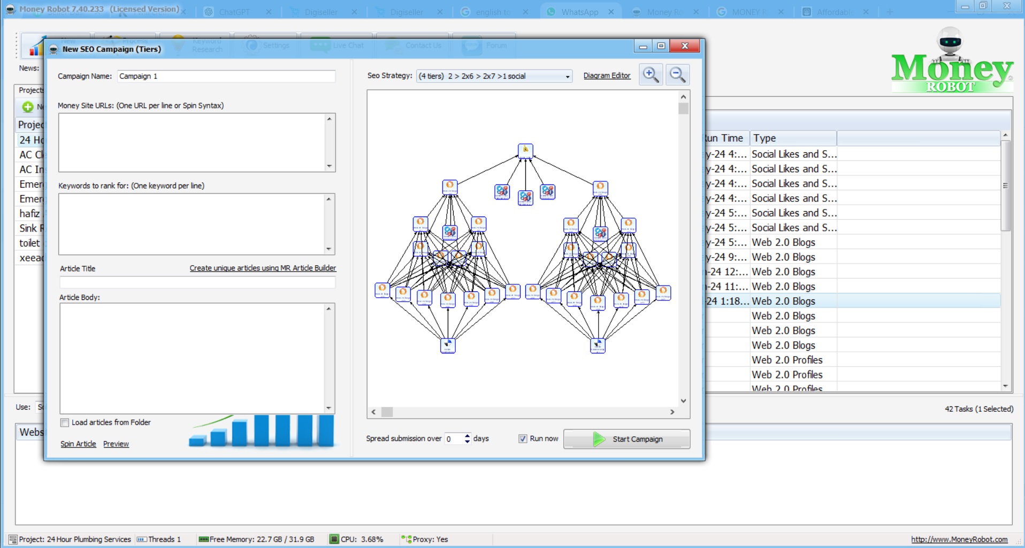Click the green add new project icon

coord(28,107)
